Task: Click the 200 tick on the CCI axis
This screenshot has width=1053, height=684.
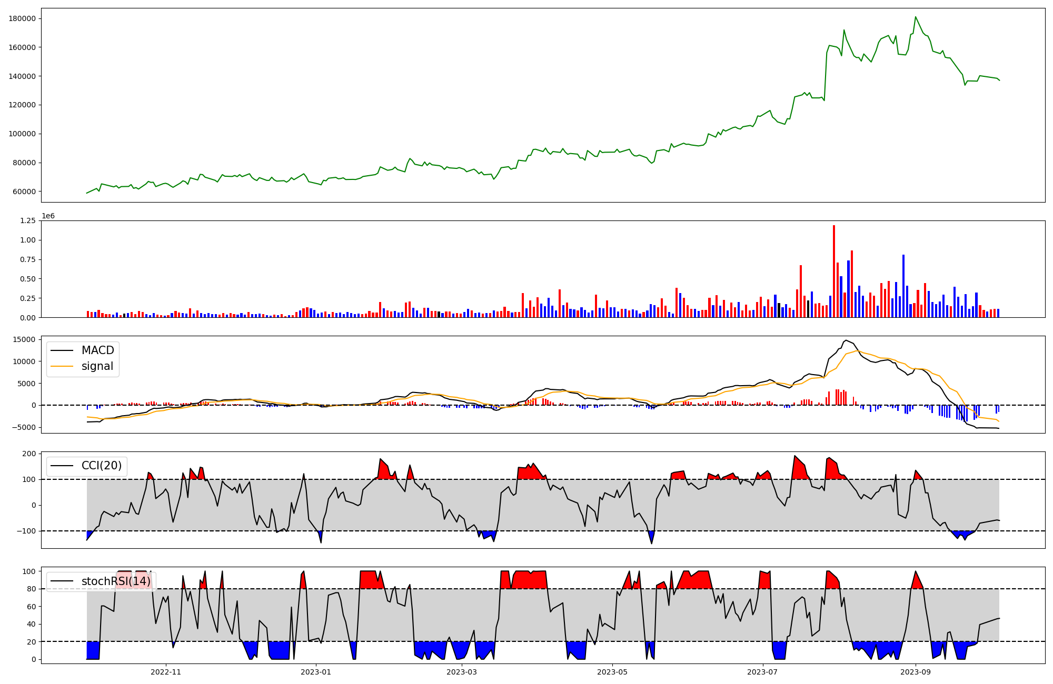Action: 29,454
